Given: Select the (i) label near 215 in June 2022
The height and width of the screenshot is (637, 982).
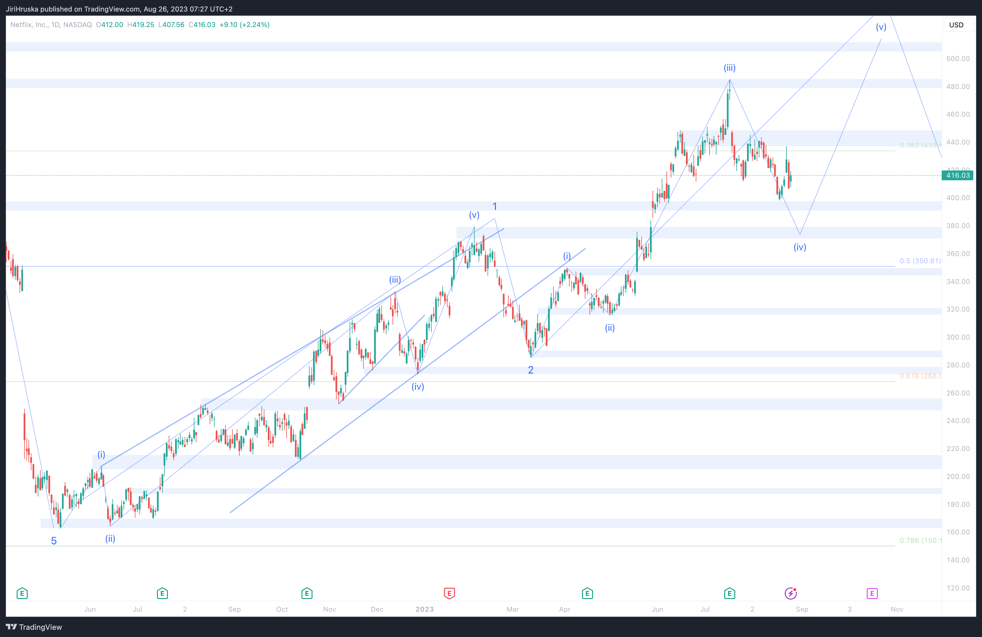Looking at the screenshot, I should [101, 455].
